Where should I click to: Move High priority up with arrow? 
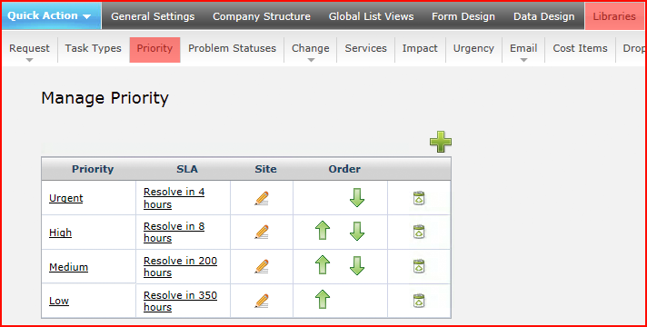(323, 231)
